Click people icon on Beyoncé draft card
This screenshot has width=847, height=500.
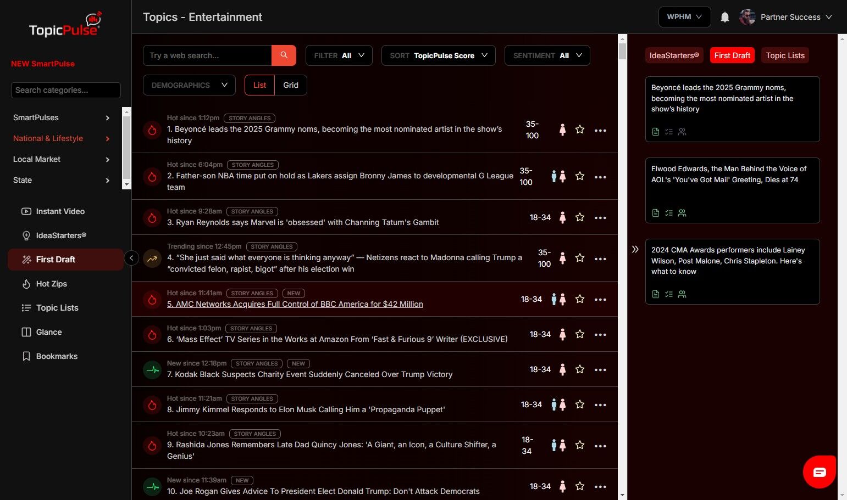coord(682,132)
